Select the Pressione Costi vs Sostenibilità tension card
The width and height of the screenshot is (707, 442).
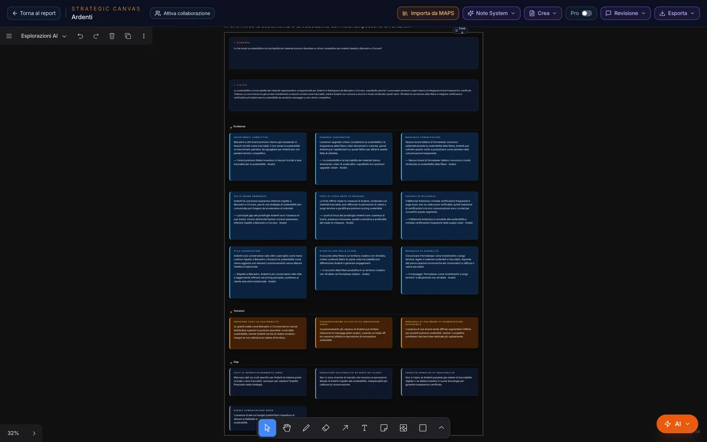(x=268, y=333)
